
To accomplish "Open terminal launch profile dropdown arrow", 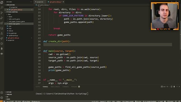I will (169, 87).
